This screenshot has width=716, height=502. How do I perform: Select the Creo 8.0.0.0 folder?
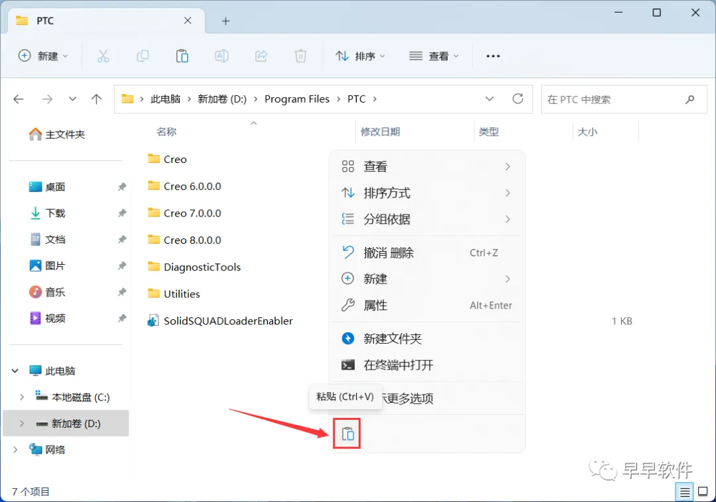[x=184, y=240]
